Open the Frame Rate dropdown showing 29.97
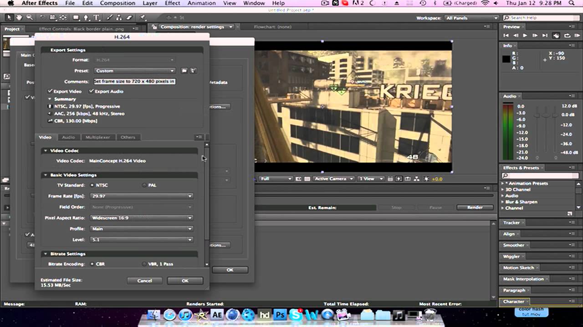Image resolution: width=583 pixels, height=327 pixels. click(142, 196)
